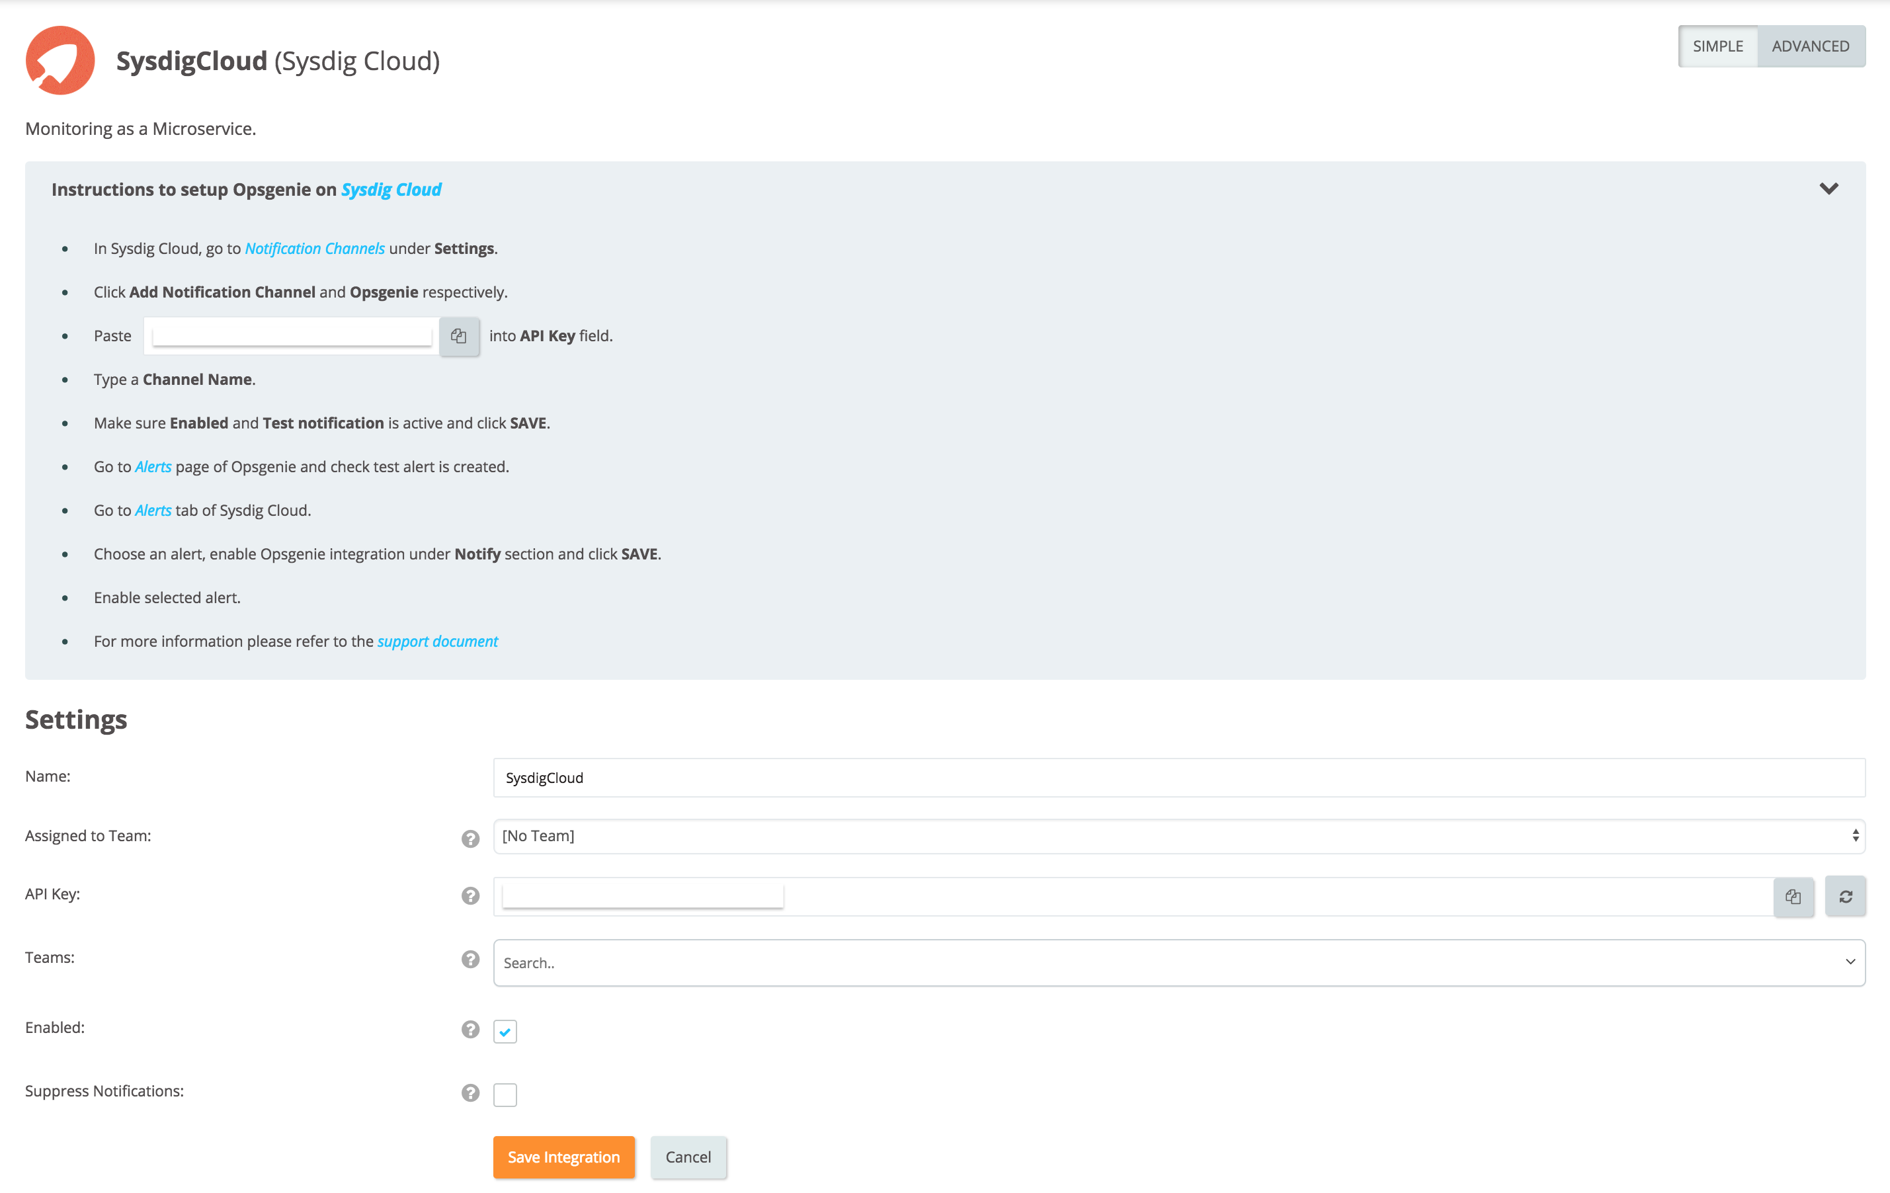Open help icon for Teams field

pos(470,959)
